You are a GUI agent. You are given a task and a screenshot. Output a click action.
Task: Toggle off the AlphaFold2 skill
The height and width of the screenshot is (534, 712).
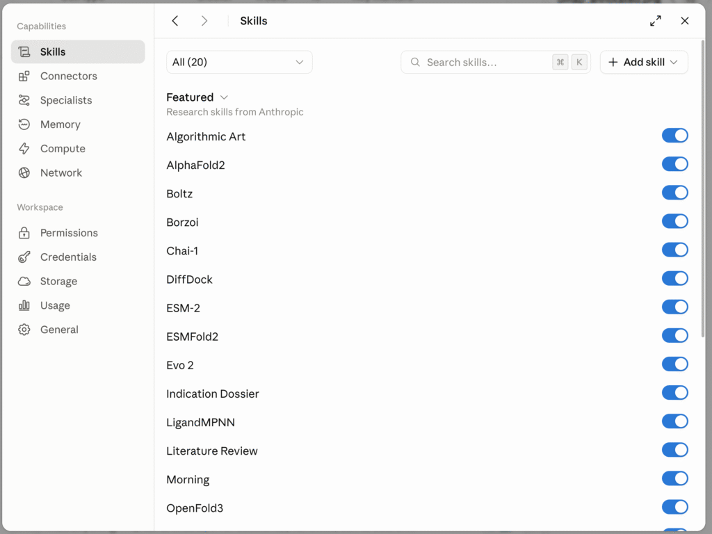coord(674,164)
